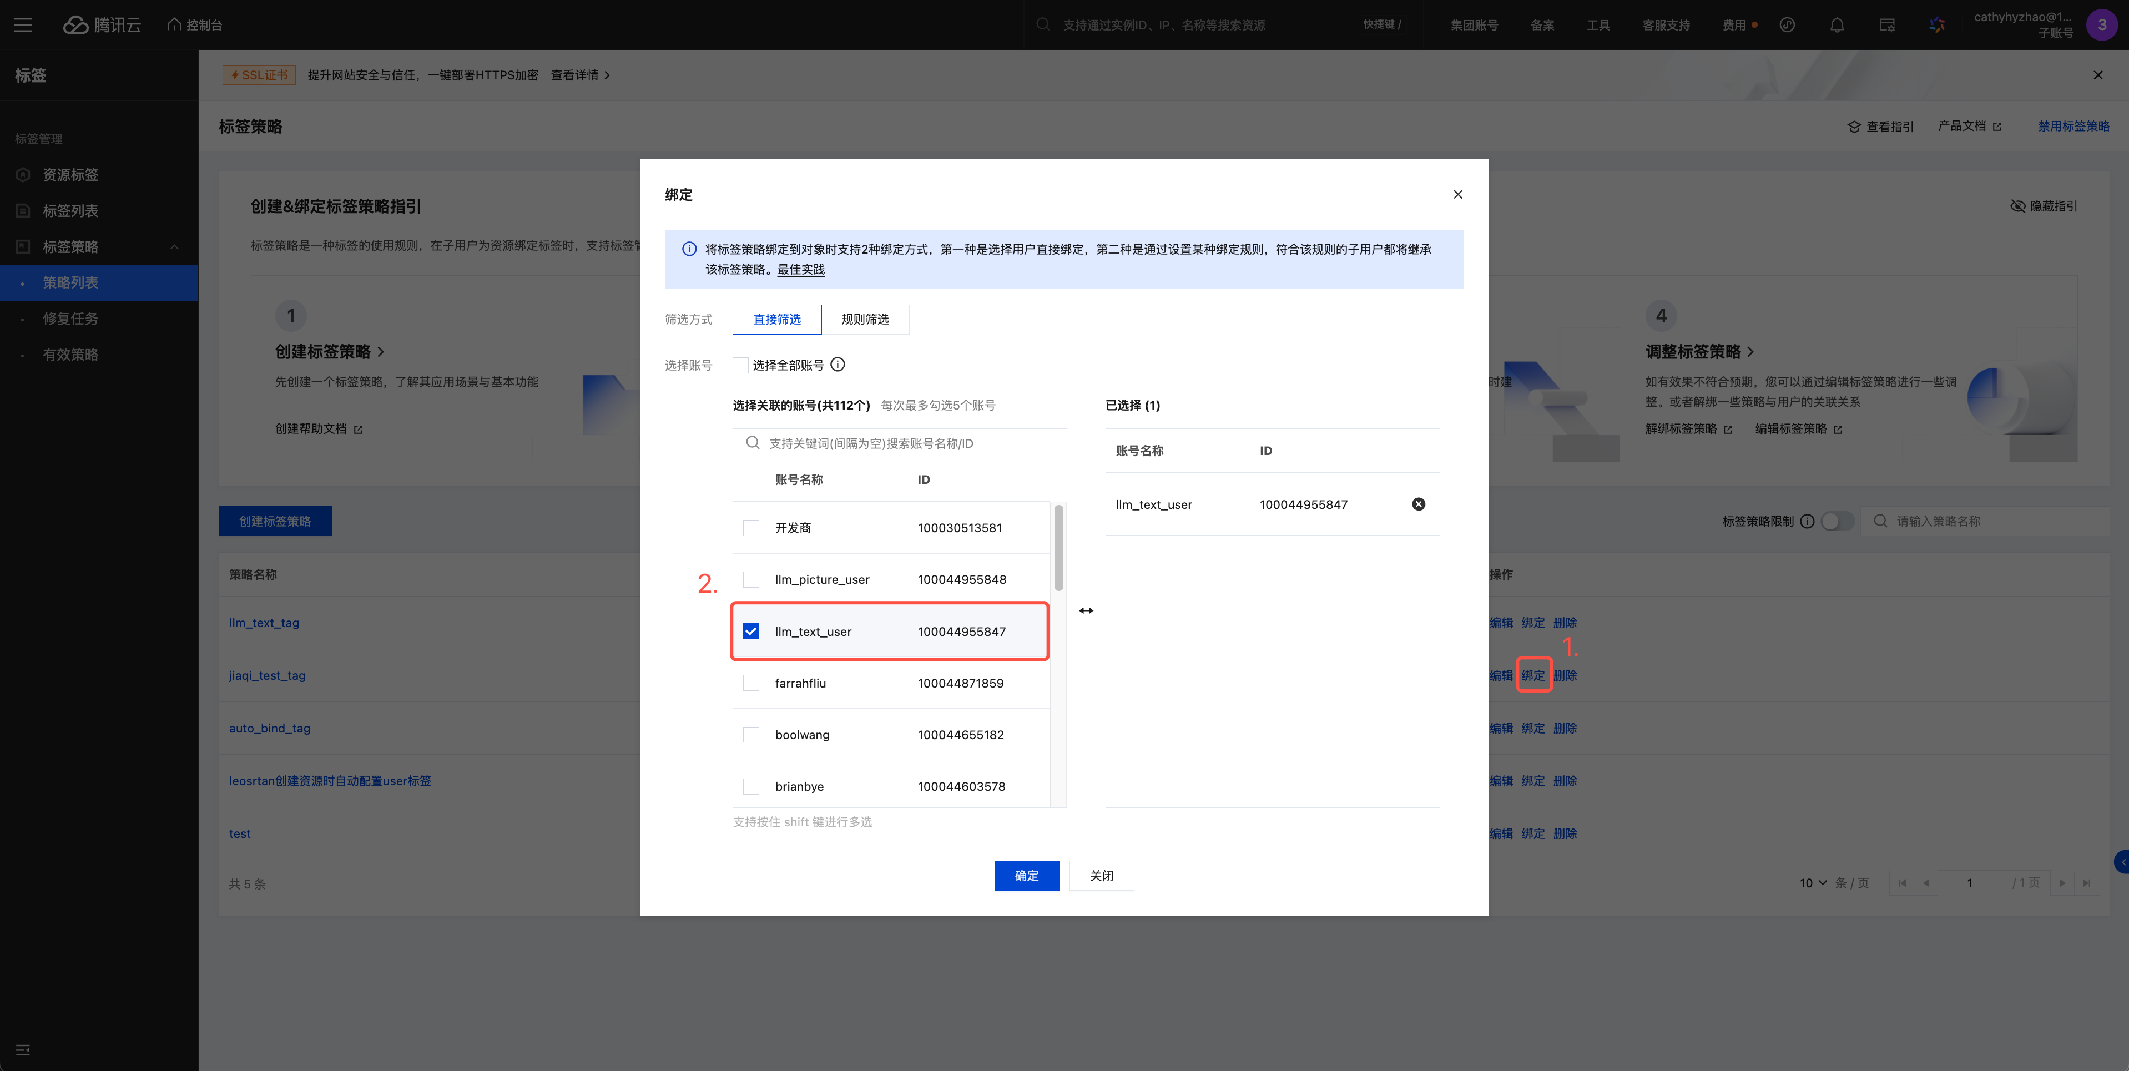The image size is (2129, 1071).
Task: Open the 10 条/页 page size dropdown
Action: click(1813, 883)
